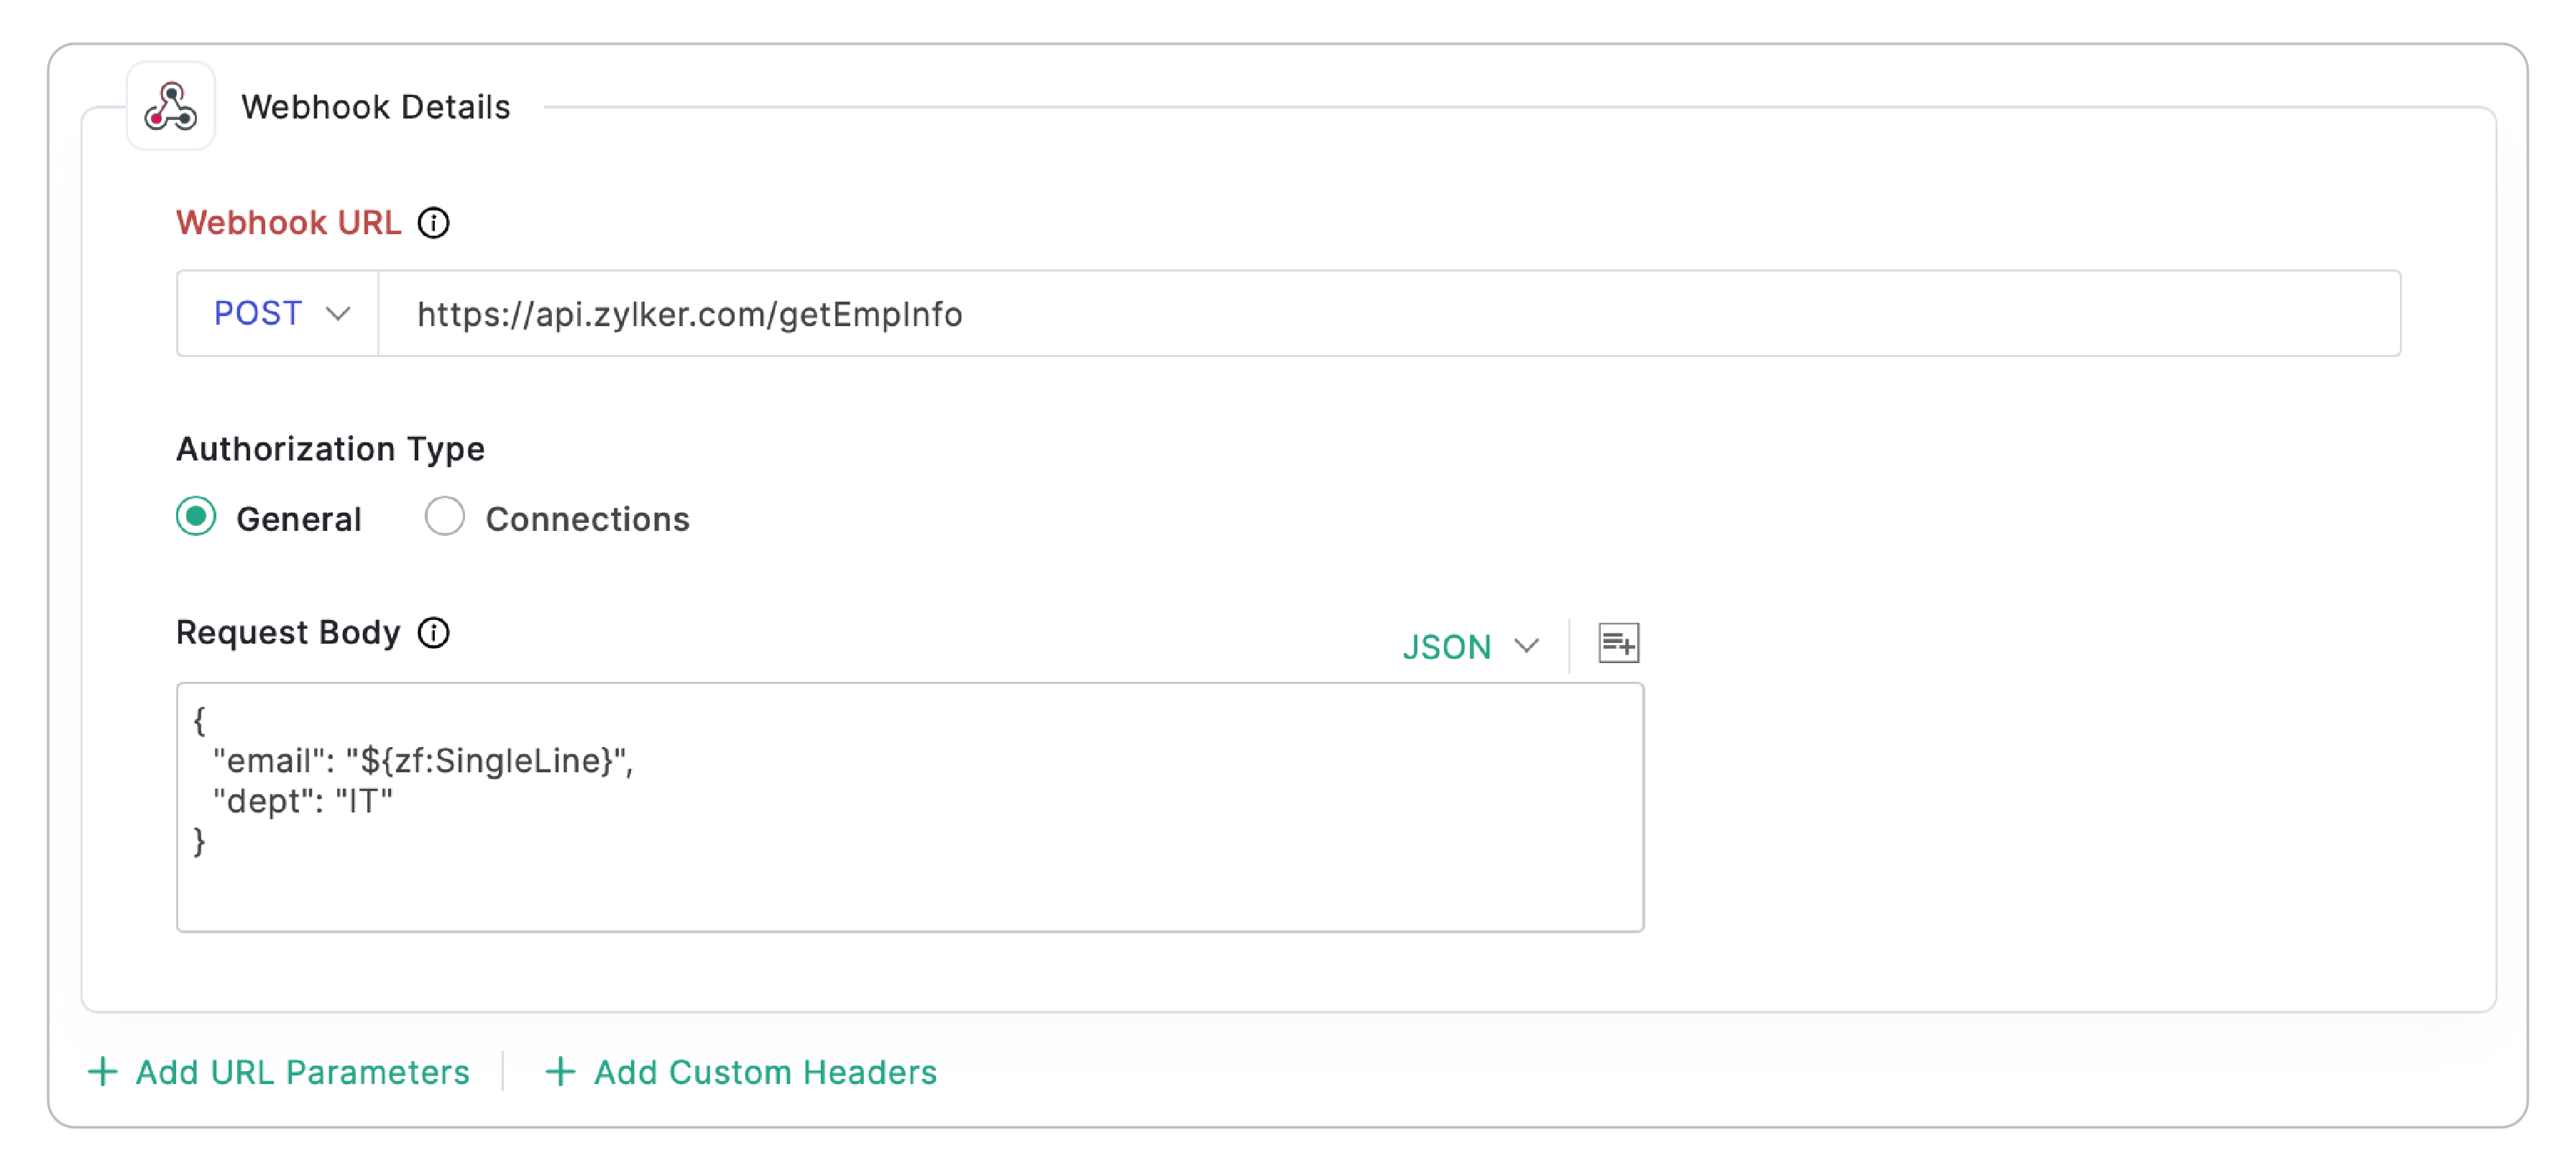Click Add Custom Headers link
This screenshot has width=2576, height=1171.
tap(765, 1072)
